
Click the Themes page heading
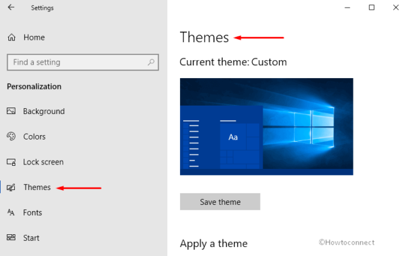point(204,37)
